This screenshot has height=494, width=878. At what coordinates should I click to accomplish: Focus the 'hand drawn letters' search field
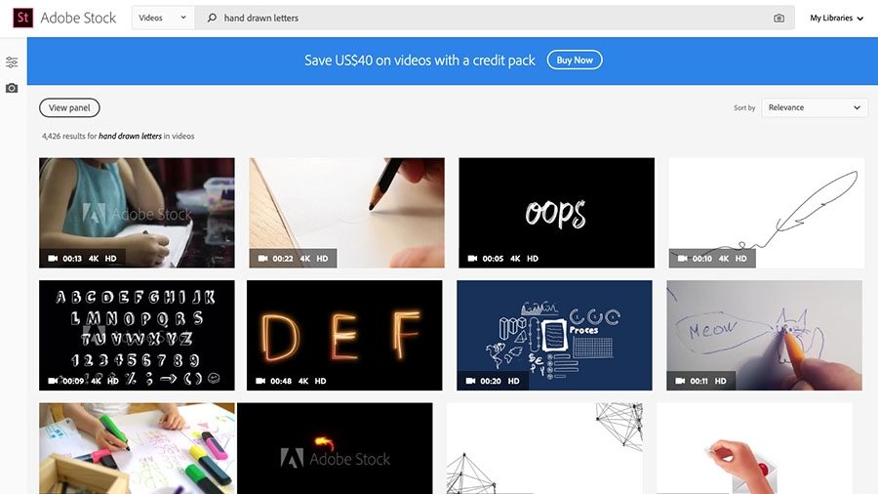[x=494, y=18]
